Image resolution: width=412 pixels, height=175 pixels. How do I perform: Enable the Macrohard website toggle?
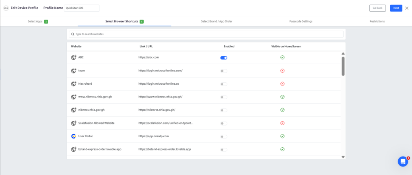[x=224, y=84]
